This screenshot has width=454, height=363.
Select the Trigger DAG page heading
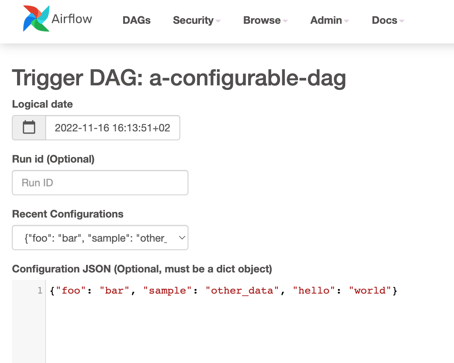179,78
